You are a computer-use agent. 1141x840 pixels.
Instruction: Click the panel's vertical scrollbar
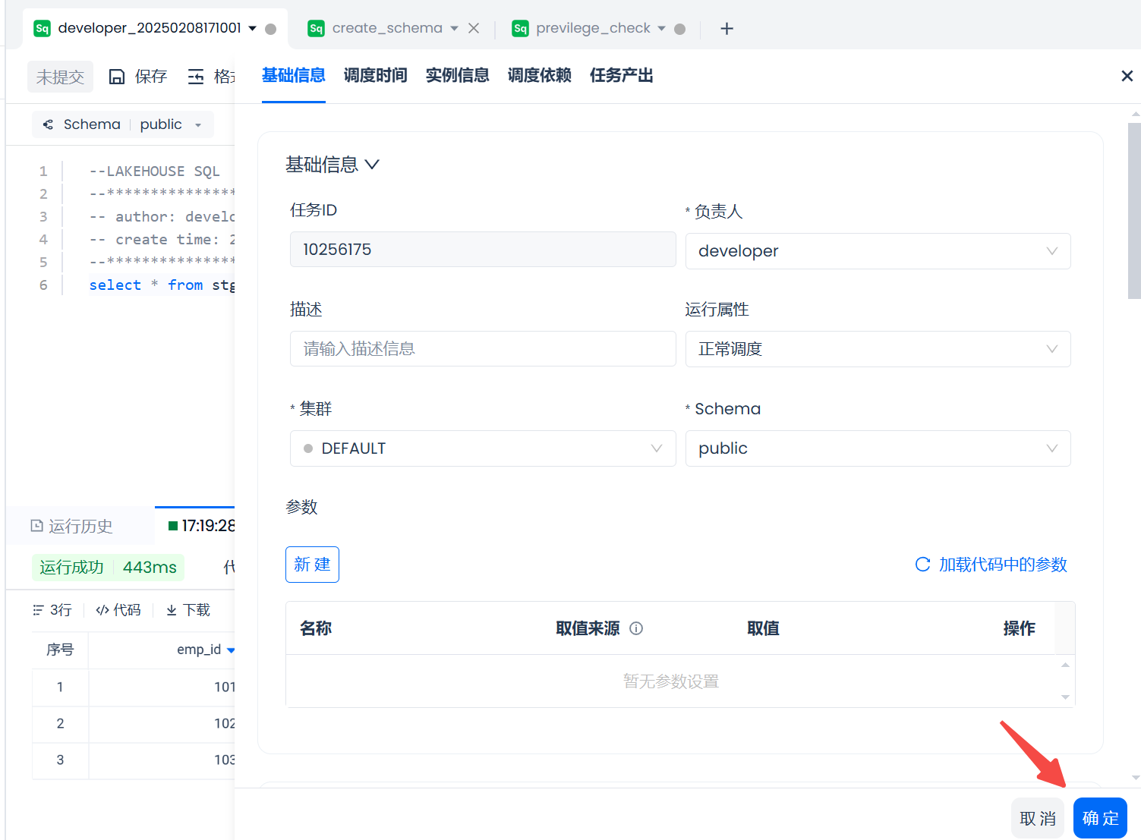[x=1134, y=212]
